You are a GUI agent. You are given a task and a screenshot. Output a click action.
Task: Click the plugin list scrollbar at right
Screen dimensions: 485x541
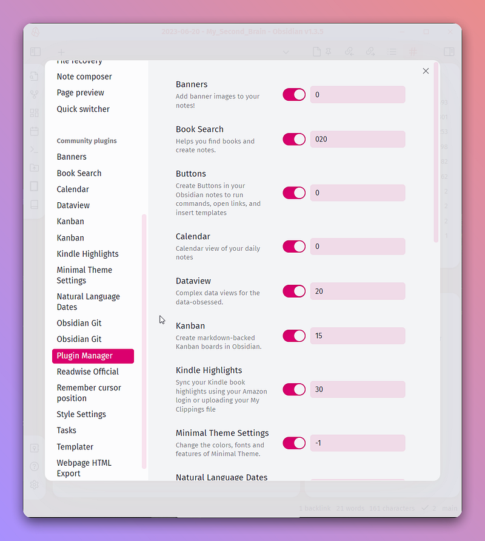(x=436, y=152)
